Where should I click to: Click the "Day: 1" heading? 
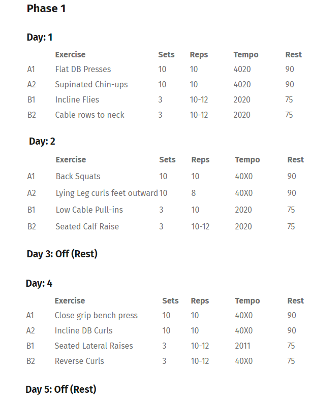coord(40,37)
